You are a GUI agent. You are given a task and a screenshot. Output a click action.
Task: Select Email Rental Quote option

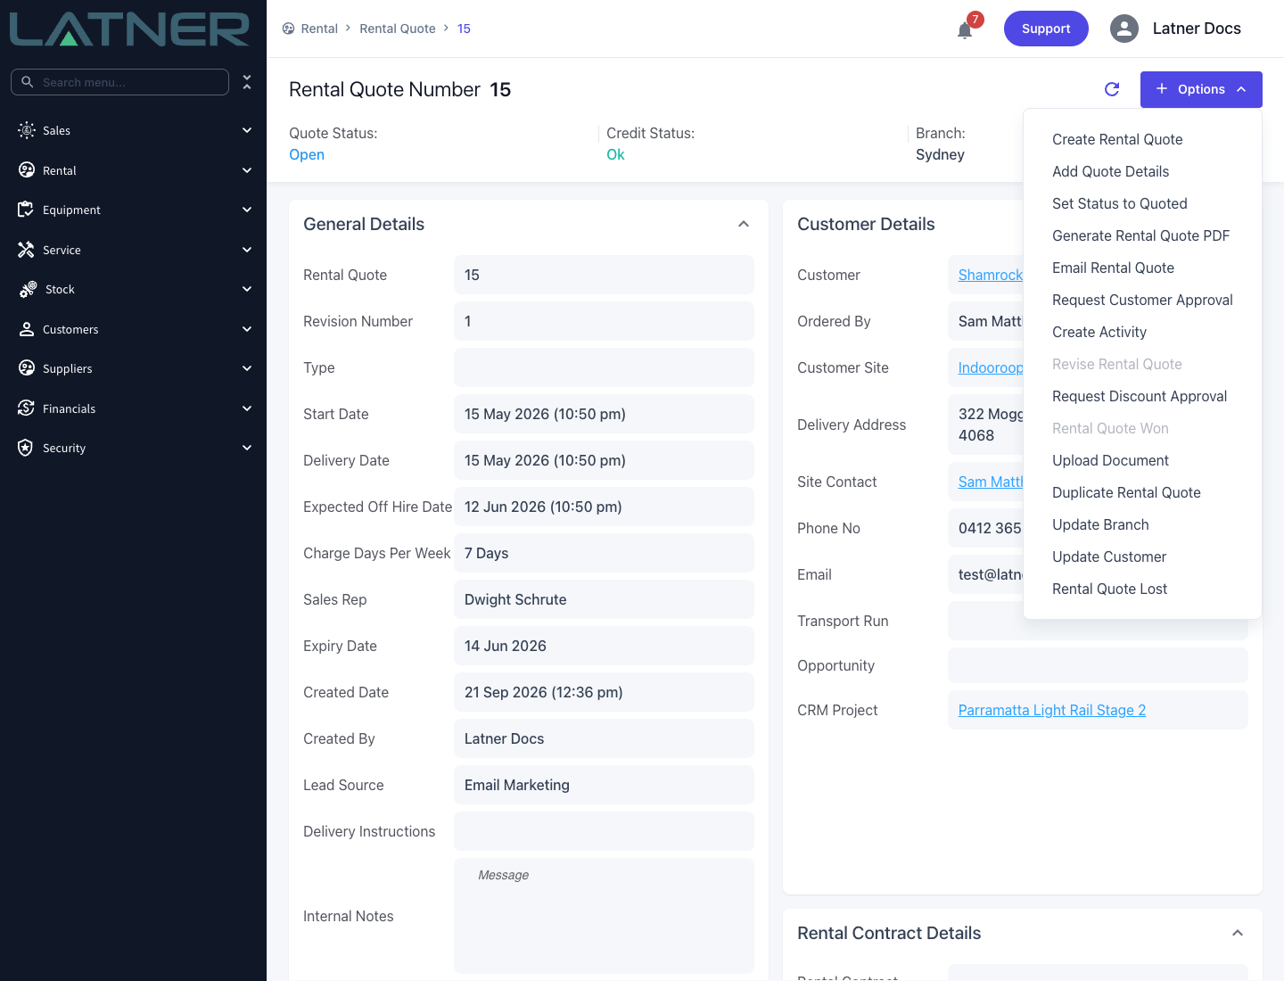(x=1113, y=268)
